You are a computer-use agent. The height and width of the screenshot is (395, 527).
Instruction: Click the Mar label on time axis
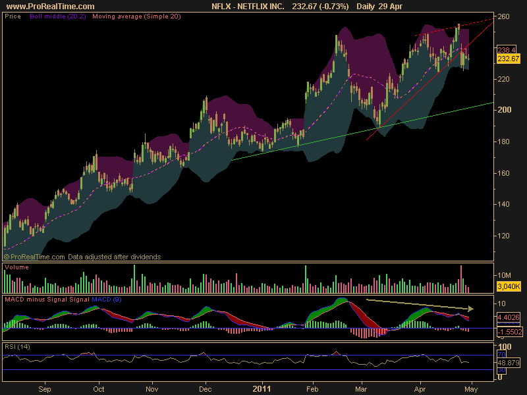tap(361, 389)
